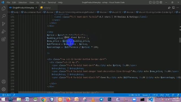Open the Windows Start button
The width and height of the screenshot is (181, 102).
[3, 99]
